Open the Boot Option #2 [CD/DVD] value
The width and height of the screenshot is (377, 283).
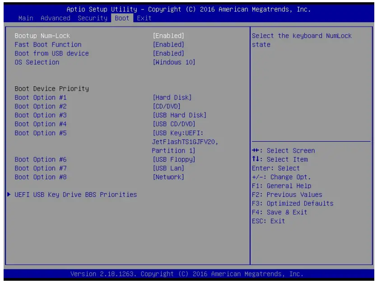tap(167, 106)
